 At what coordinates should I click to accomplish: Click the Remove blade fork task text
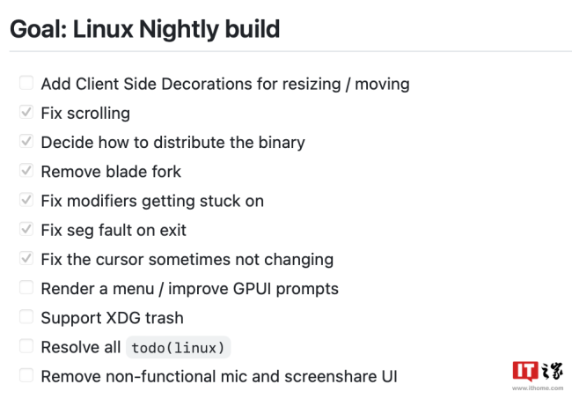tap(111, 171)
